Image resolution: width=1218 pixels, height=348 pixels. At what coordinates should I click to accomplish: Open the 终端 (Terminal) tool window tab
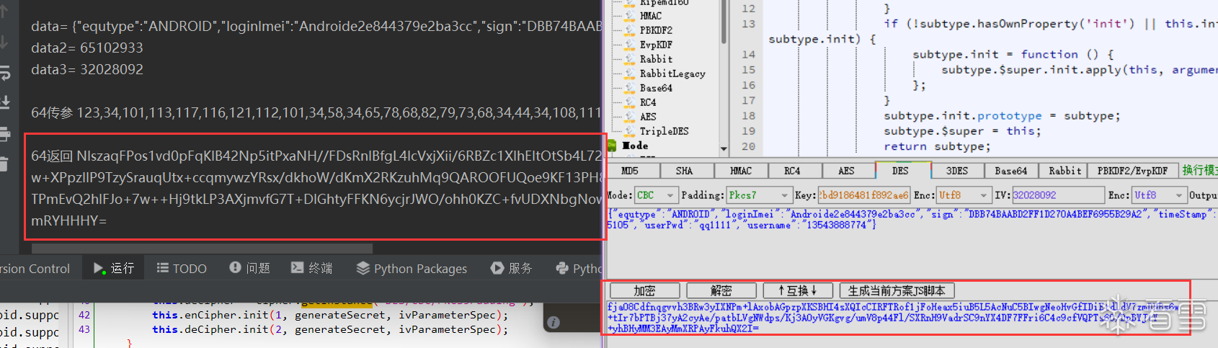coord(311,268)
